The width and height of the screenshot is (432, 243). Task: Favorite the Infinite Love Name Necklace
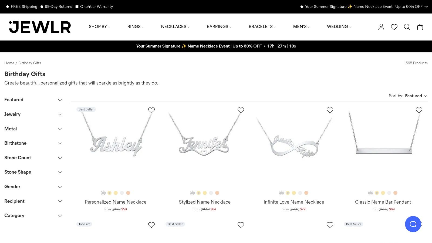tap(330, 110)
